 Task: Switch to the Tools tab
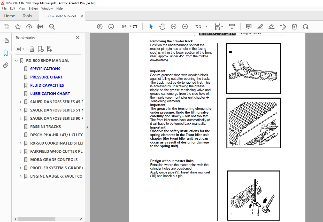tap(27, 16)
